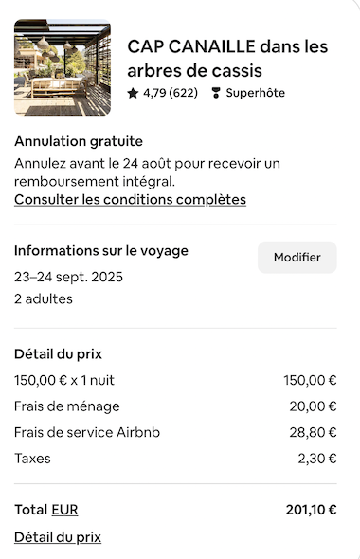Click the 4,79 (622) rating text
360x559 pixels.
tap(171, 93)
